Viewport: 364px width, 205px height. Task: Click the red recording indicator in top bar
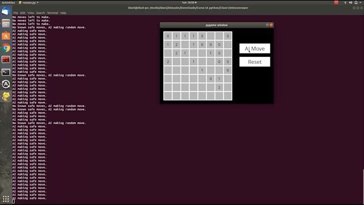pyautogui.click(x=336, y=3)
